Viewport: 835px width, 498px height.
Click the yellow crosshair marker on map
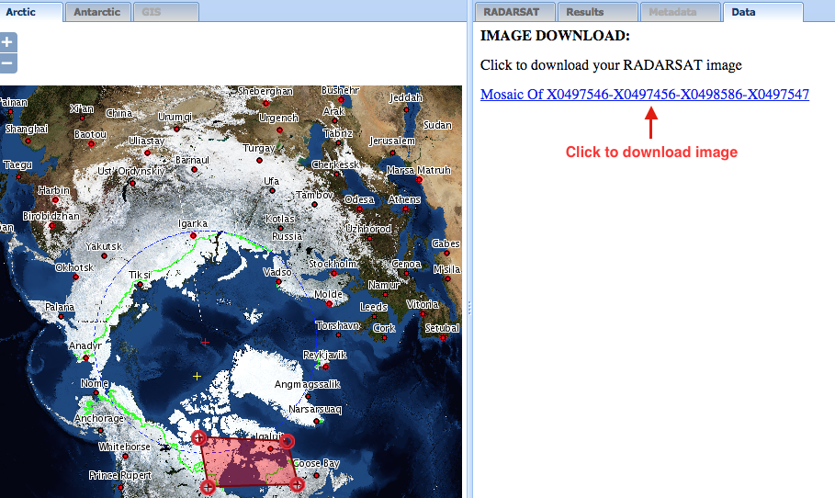[x=197, y=376]
